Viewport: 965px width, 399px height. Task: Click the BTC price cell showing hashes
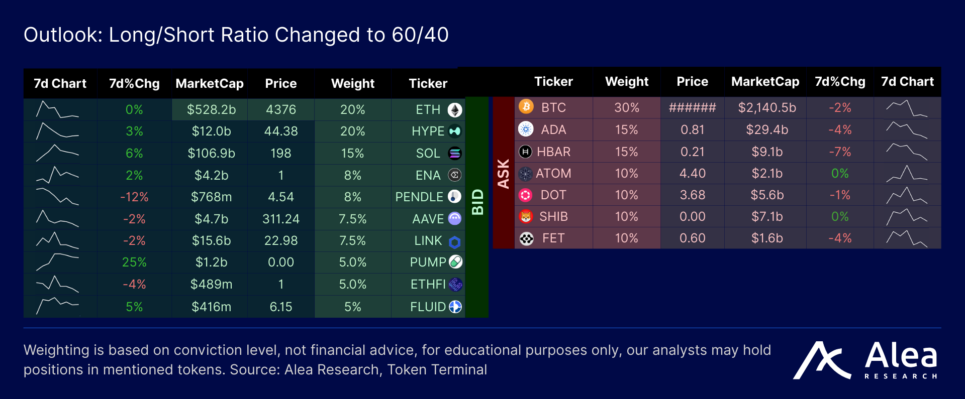[692, 107]
